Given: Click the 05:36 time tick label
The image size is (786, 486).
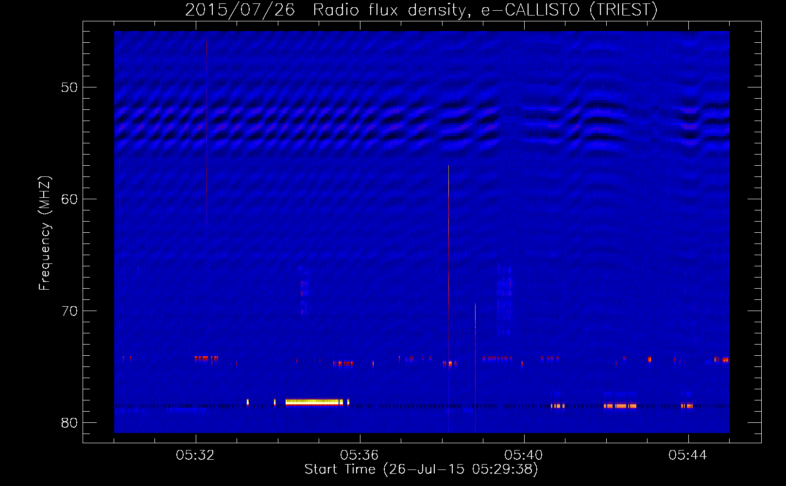Looking at the screenshot, I should 359,455.
